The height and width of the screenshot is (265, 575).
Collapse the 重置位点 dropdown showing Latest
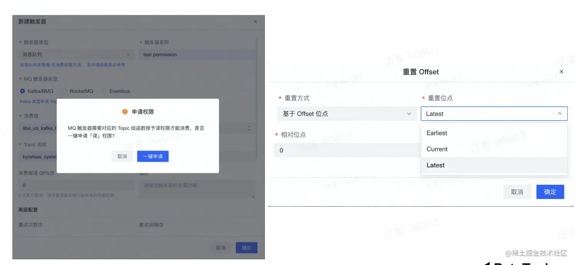click(494, 114)
